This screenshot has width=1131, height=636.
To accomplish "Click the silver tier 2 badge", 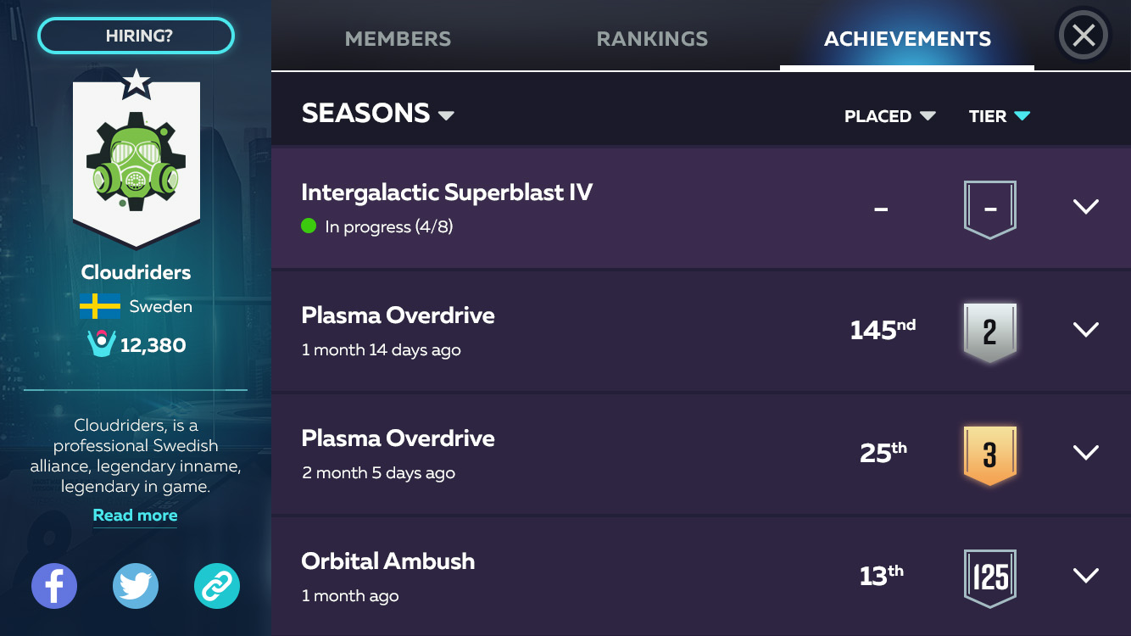I will click(x=989, y=332).
